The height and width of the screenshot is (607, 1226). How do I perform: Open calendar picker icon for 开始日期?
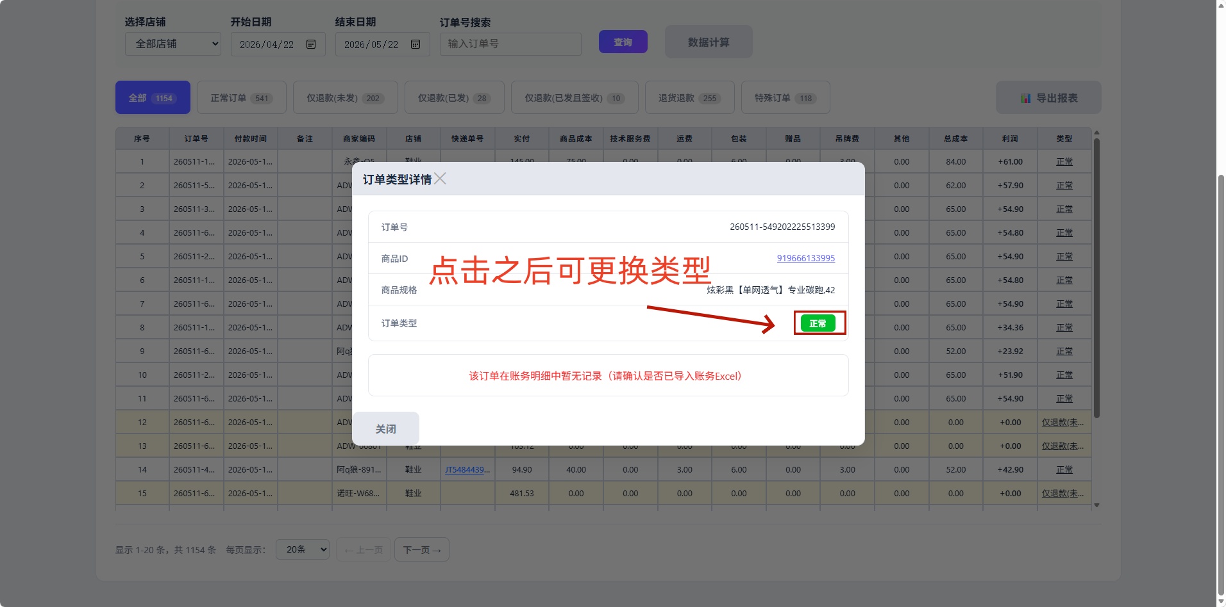point(311,44)
